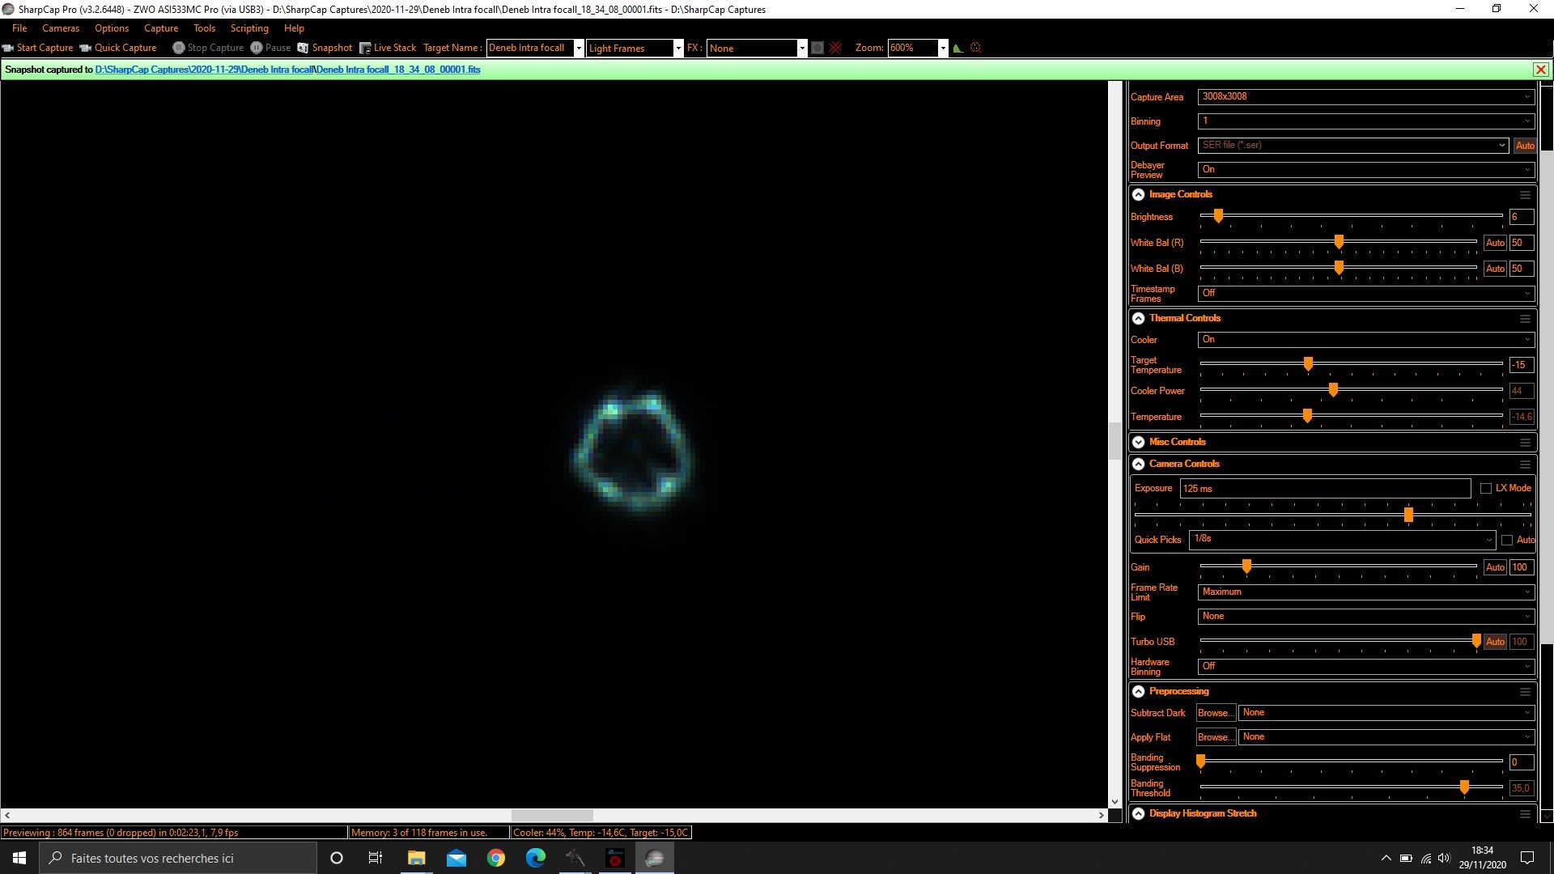Image resolution: width=1554 pixels, height=874 pixels.
Task: Open the Cameras menu
Action: click(61, 28)
